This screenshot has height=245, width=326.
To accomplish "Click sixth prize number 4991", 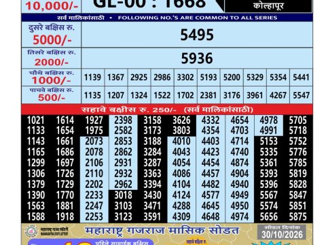I will tap(269, 131).
